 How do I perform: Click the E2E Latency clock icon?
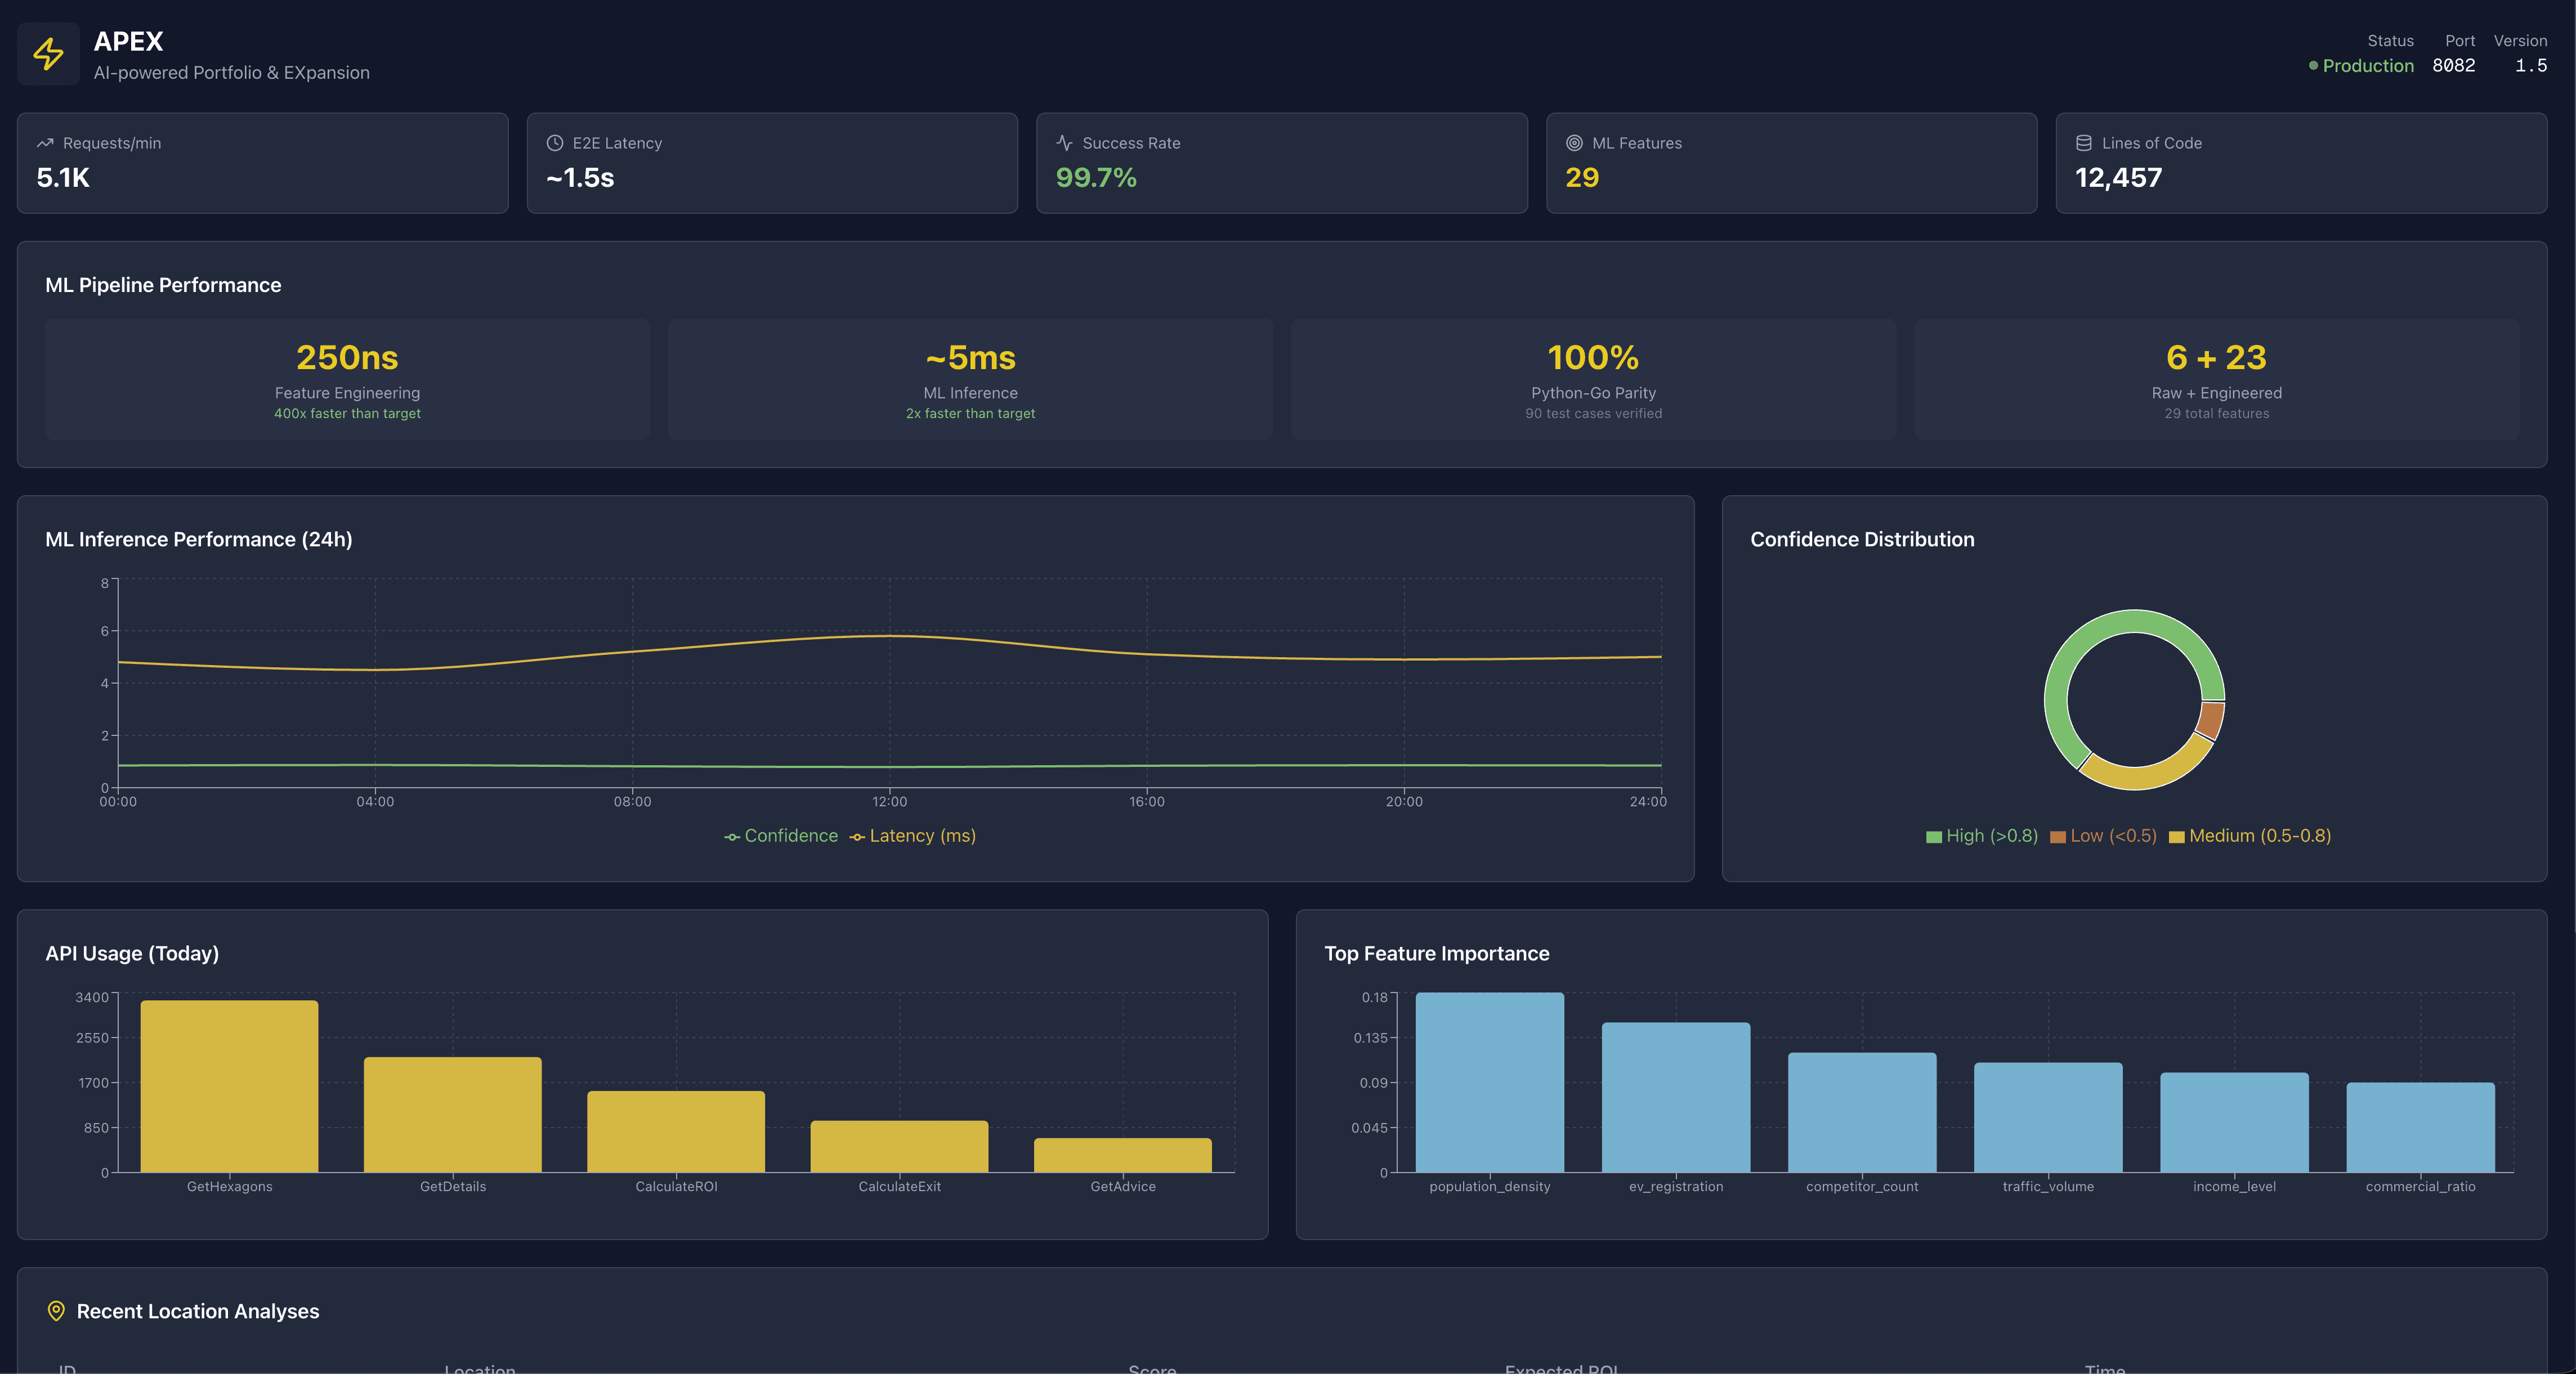[555, 143]
